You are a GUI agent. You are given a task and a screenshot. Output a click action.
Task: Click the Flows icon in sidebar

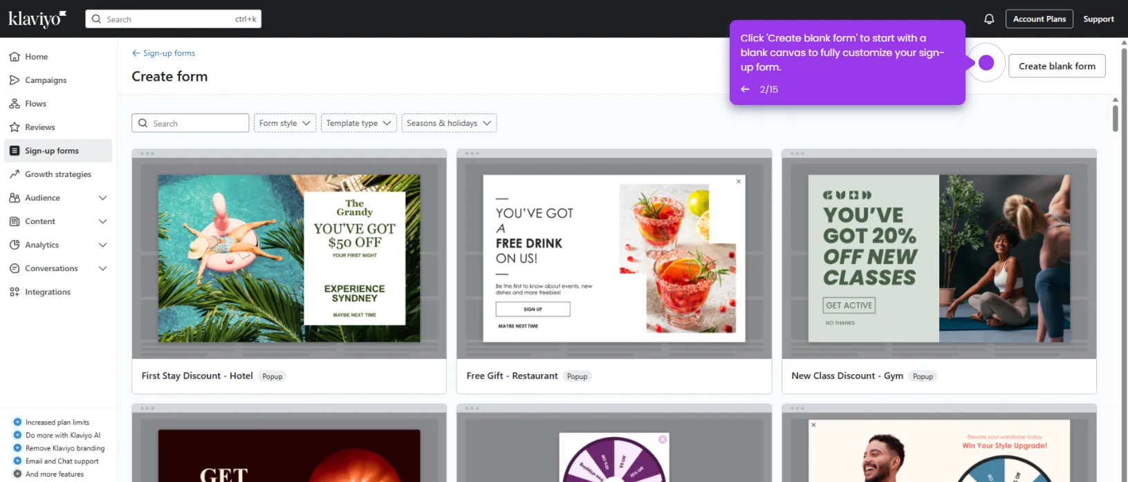pos(15,104)
